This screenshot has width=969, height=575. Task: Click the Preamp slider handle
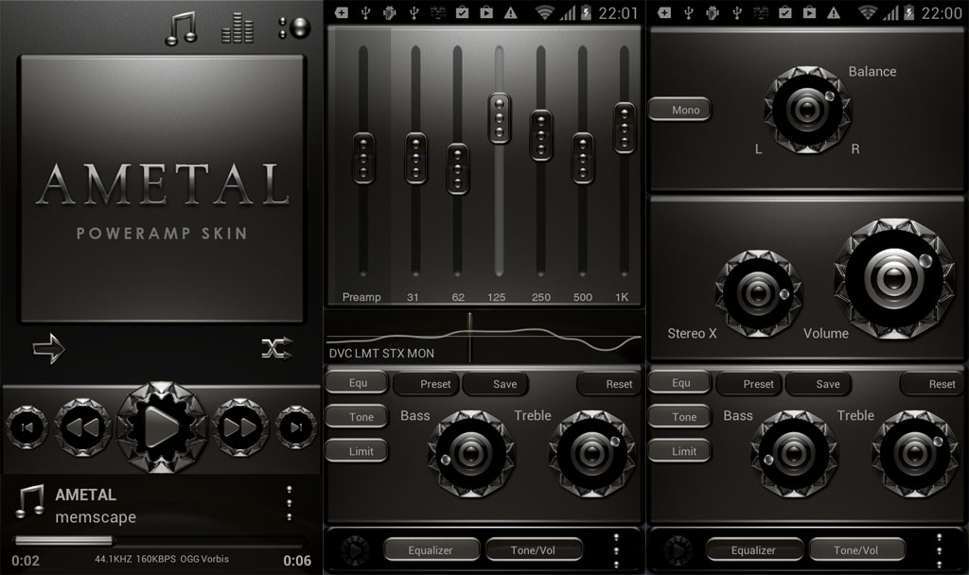point(363,158)
